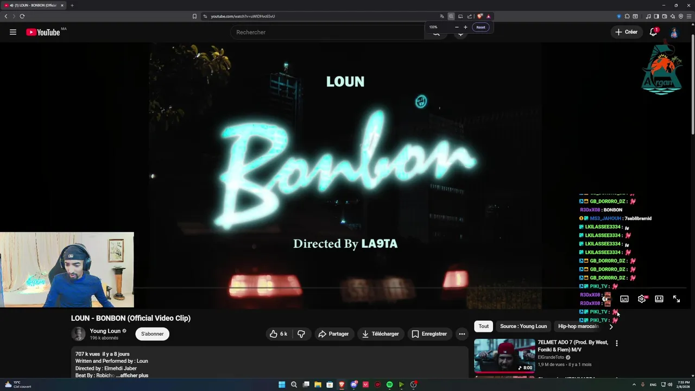The height and width of the screenshot is (391, 695).
Task: Switch video to theater mode
Action: click(x=659, y=299)
